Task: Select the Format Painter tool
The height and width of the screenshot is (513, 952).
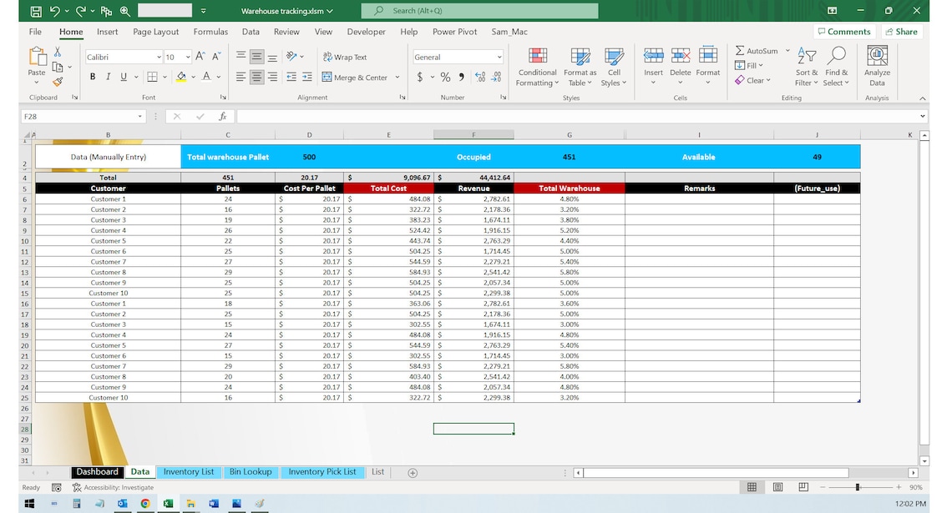Action: click(58, 81)
